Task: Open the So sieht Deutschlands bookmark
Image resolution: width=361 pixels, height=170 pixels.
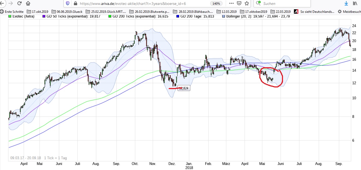Action: pyautogui.click(x=314, y=11)
